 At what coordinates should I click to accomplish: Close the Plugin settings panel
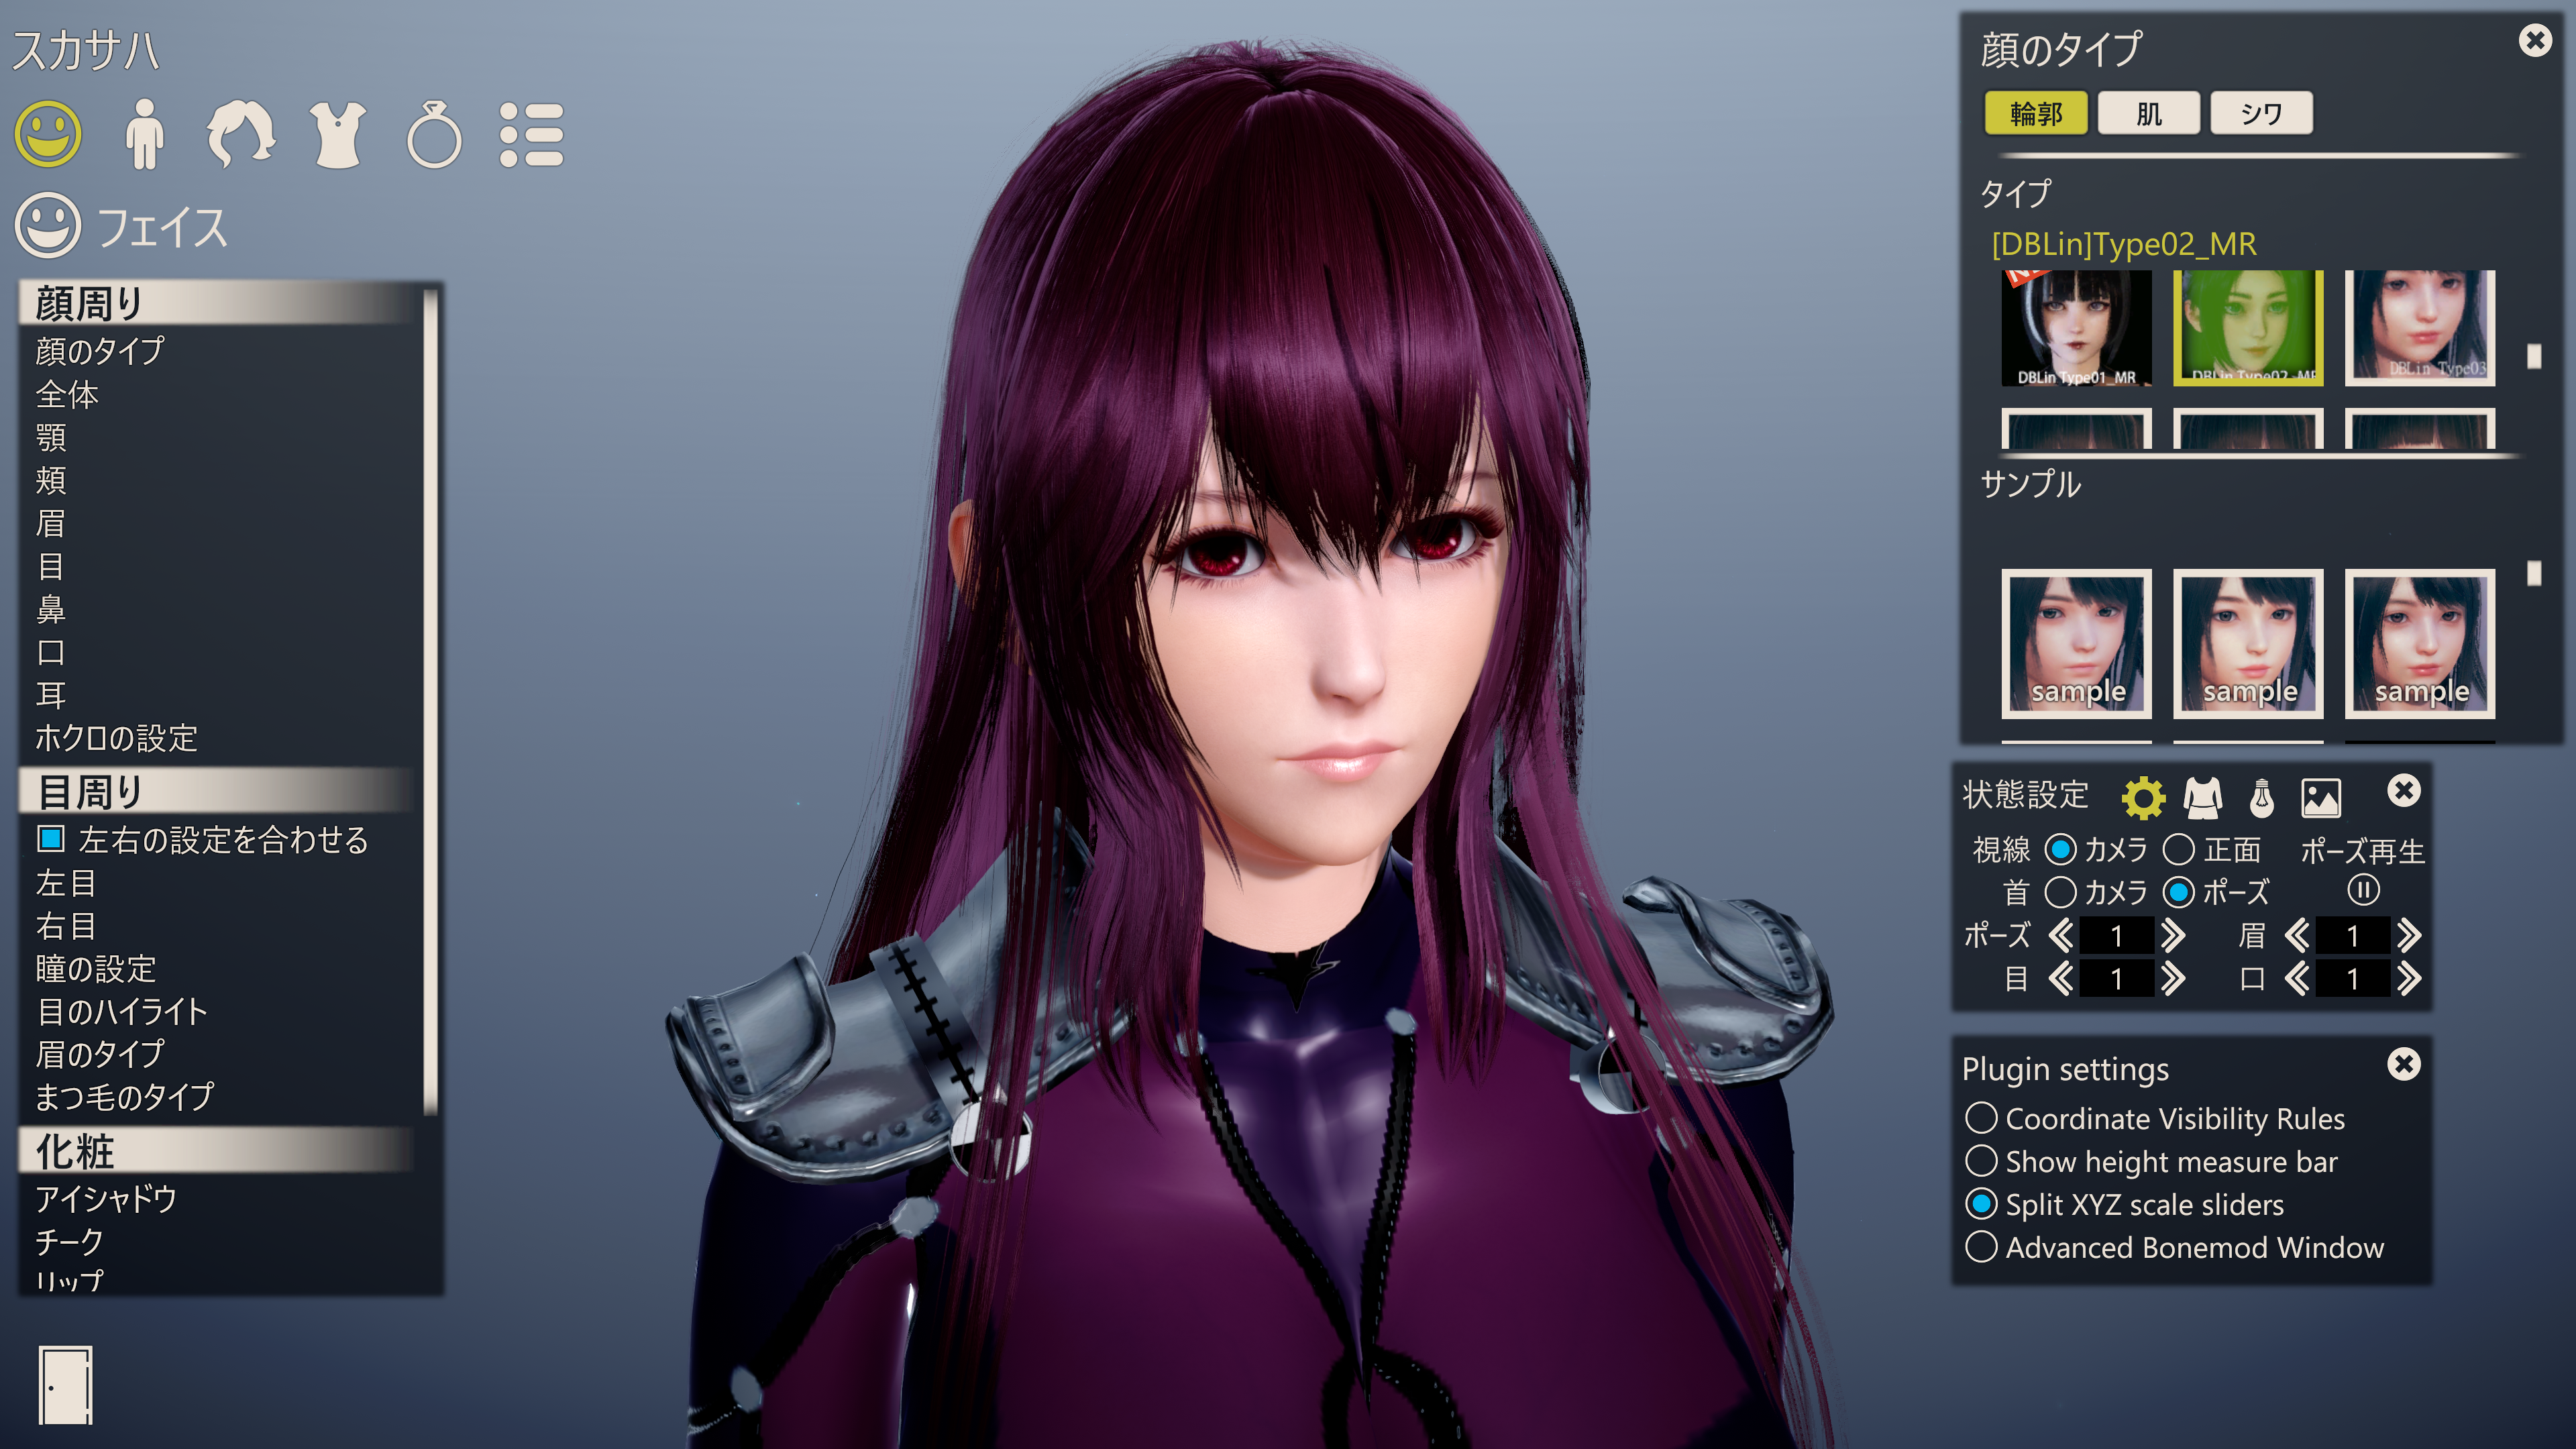(x=2404, y=1064)
